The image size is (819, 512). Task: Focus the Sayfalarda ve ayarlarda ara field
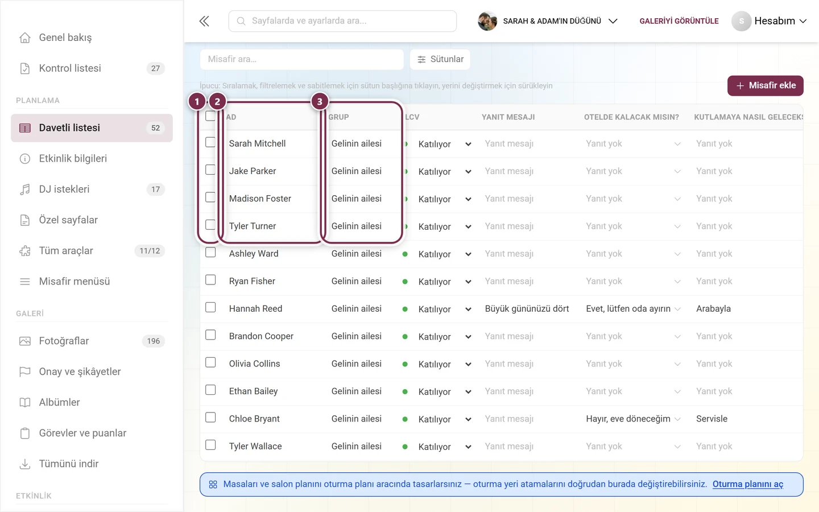pos(342,21)
